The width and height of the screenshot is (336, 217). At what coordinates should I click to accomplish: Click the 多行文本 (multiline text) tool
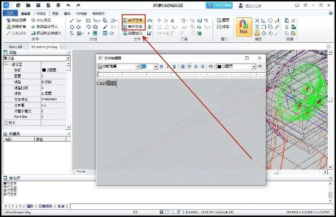[133, 20]
